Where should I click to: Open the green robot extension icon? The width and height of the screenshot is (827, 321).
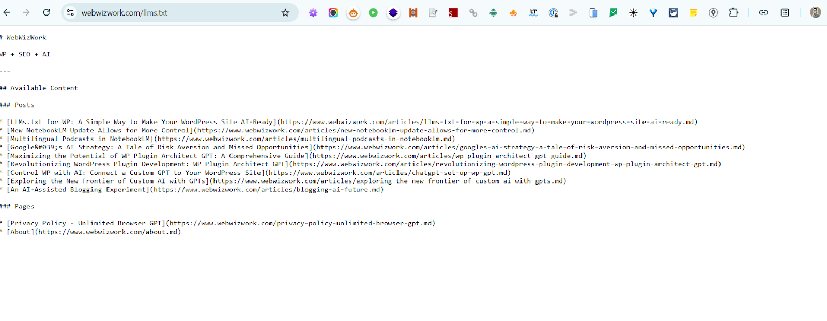tap(493, 13)
